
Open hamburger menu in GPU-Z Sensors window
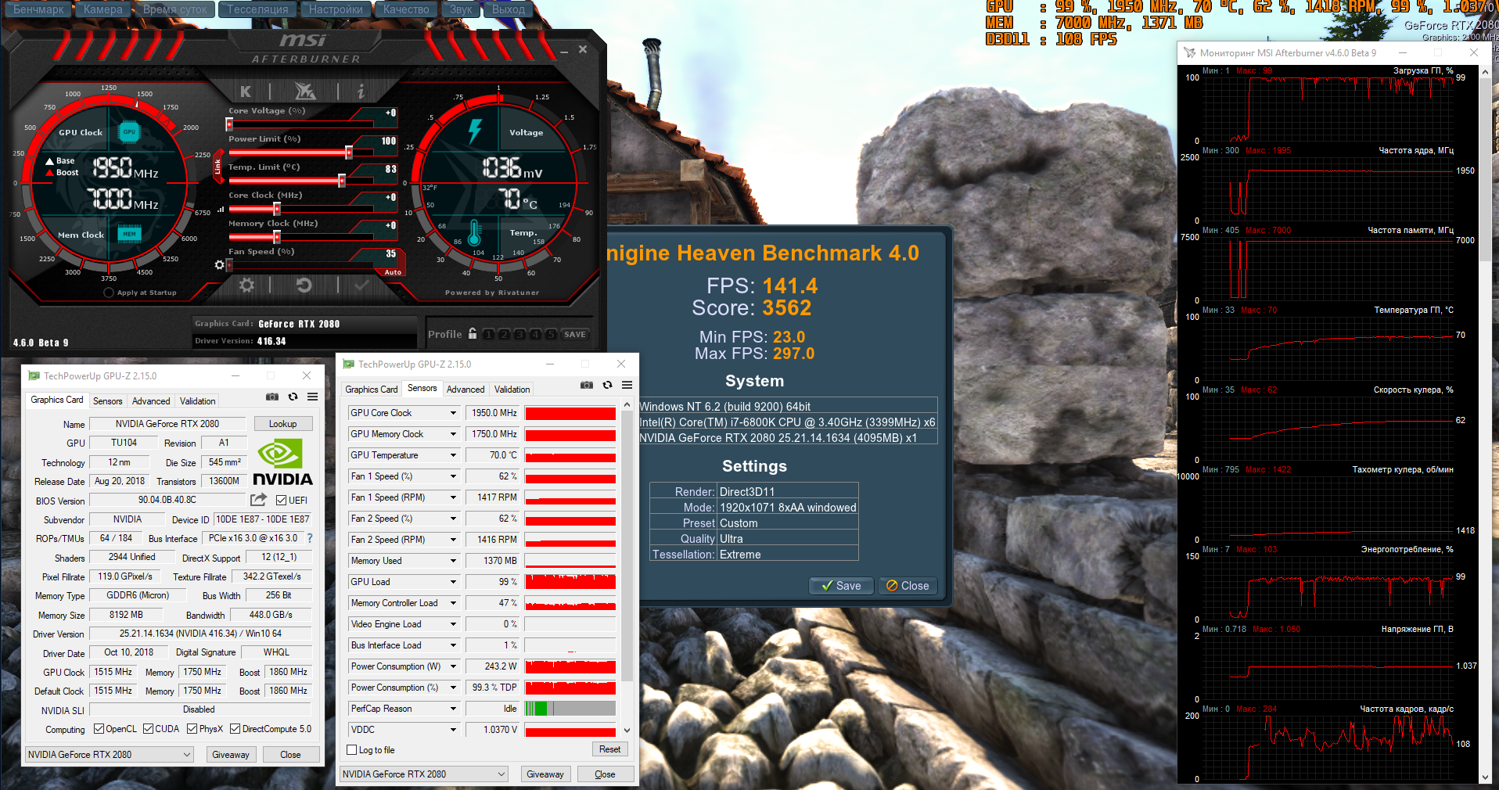(x=627, y=385)
